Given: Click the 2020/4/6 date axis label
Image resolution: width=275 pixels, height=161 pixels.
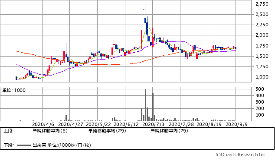Looking at the screenshot, I should [x=43, y=124].
